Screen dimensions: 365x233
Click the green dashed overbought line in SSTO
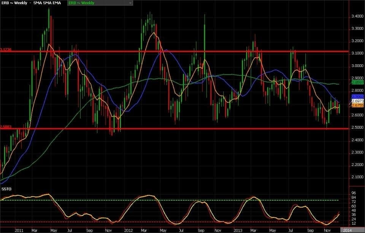190,200
